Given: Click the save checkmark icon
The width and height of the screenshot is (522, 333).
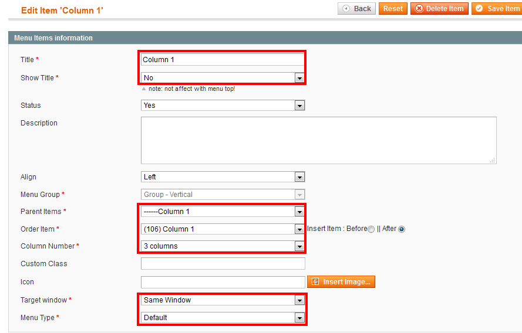Looking at the screenshot, I should point(479,8).
